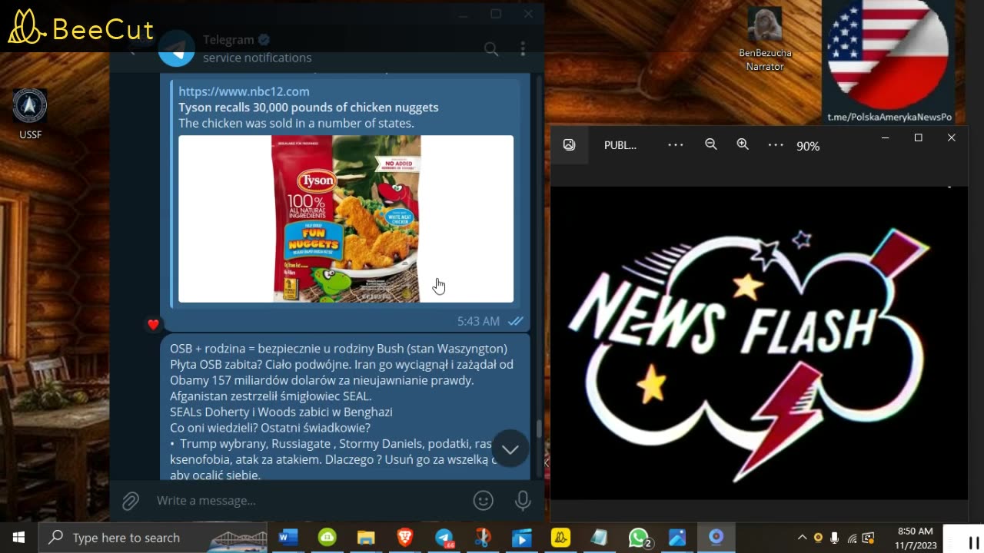Click the microphone tray icon
This screenshot has height=553, width=984.
click(835, 538)
